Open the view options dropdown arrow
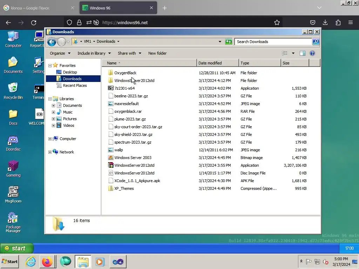The width and height of the screenshot is (359, 269). point(293,53)
